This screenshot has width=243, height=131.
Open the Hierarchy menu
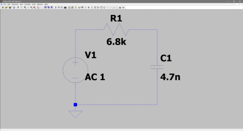click(x=15, y=4)
